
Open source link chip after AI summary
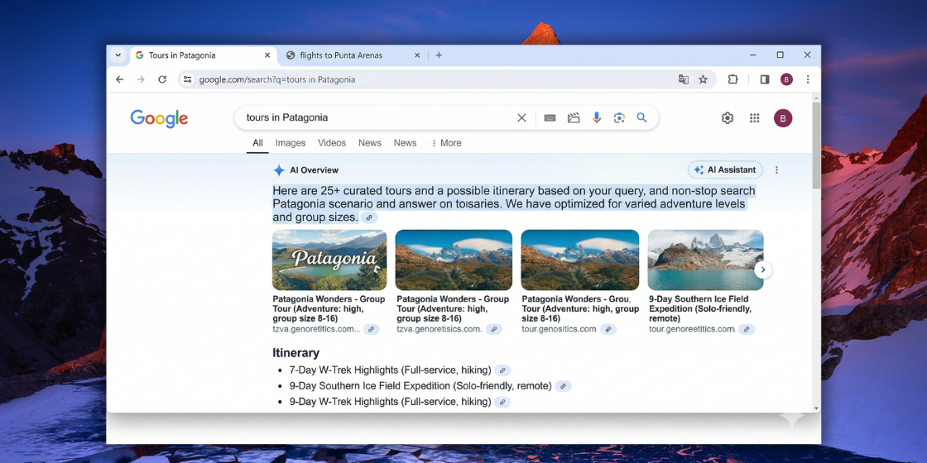pyautogui.click(x=369, y=218)
